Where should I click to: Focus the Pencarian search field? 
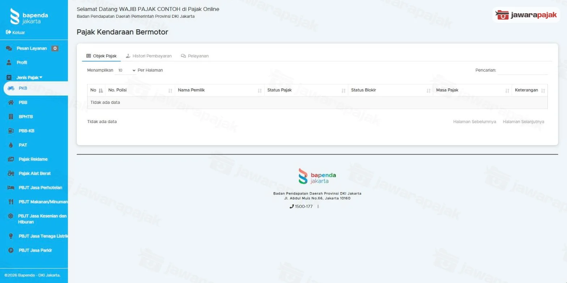tap(523, 70)
